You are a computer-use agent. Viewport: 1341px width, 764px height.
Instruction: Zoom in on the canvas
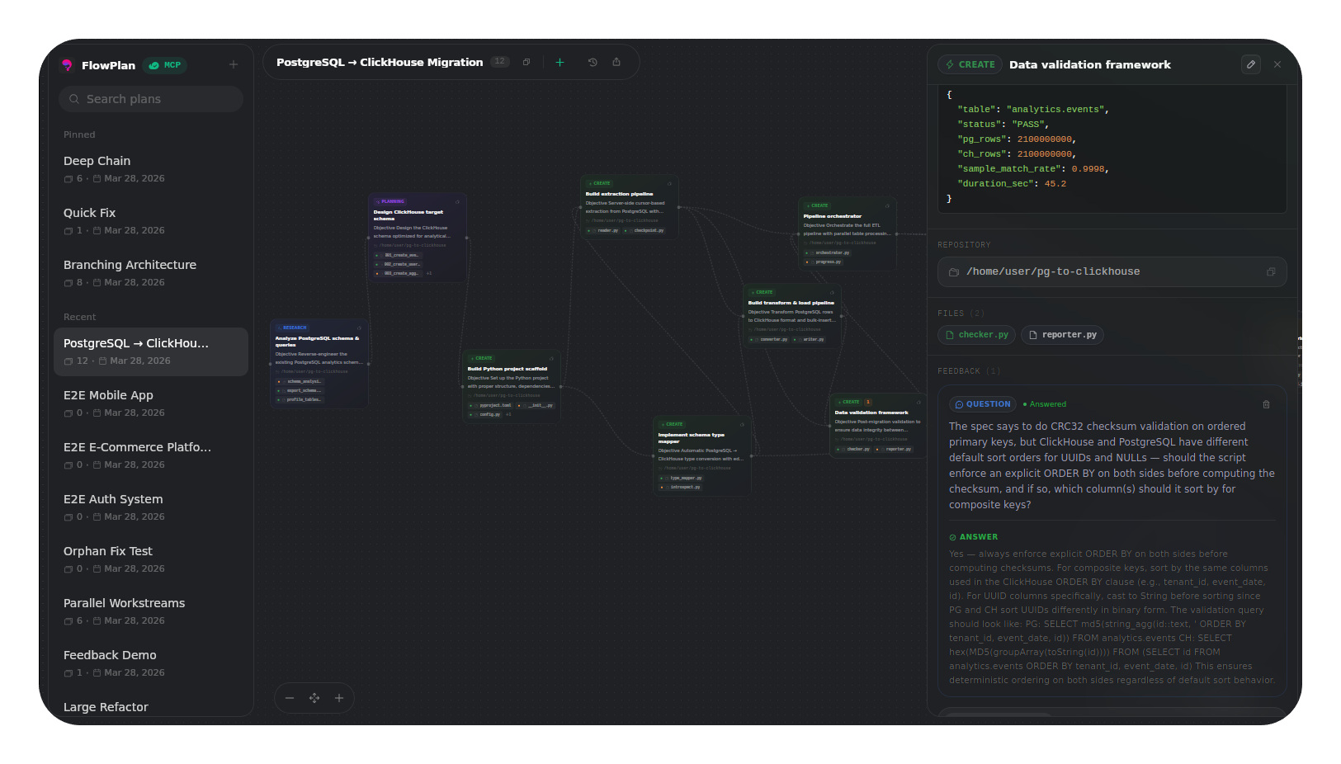click(339, 698)
